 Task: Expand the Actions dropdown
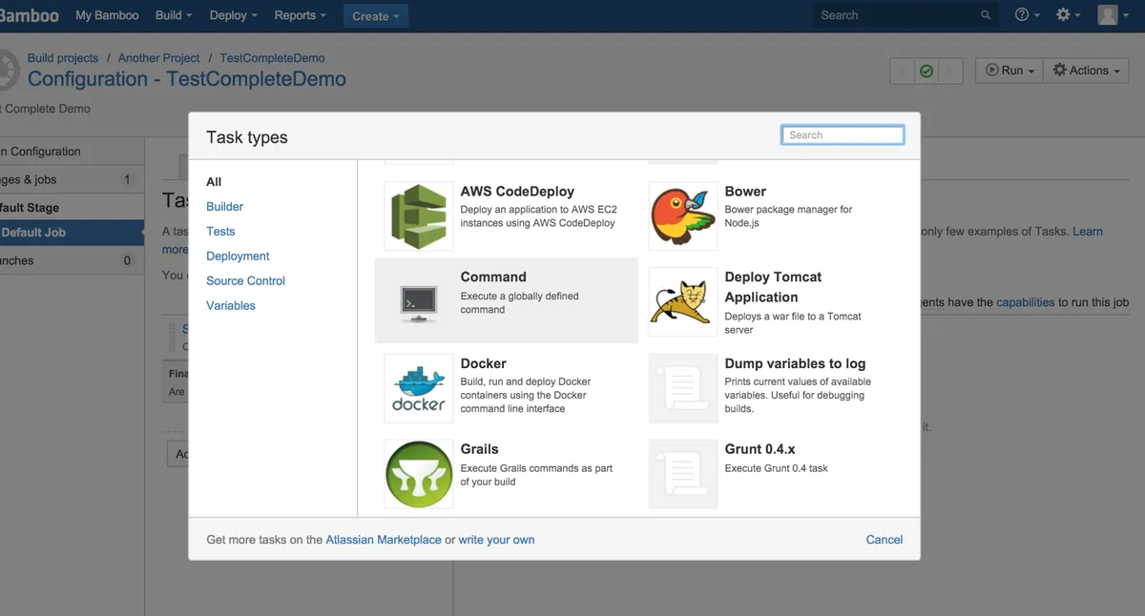(1086, 71)
